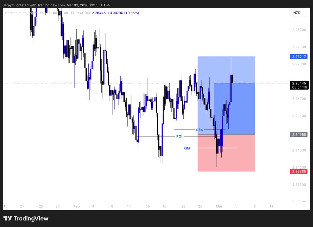Select the blue 2.27217 price tag
Screen dimensions: 313x227
coord(299,57)
